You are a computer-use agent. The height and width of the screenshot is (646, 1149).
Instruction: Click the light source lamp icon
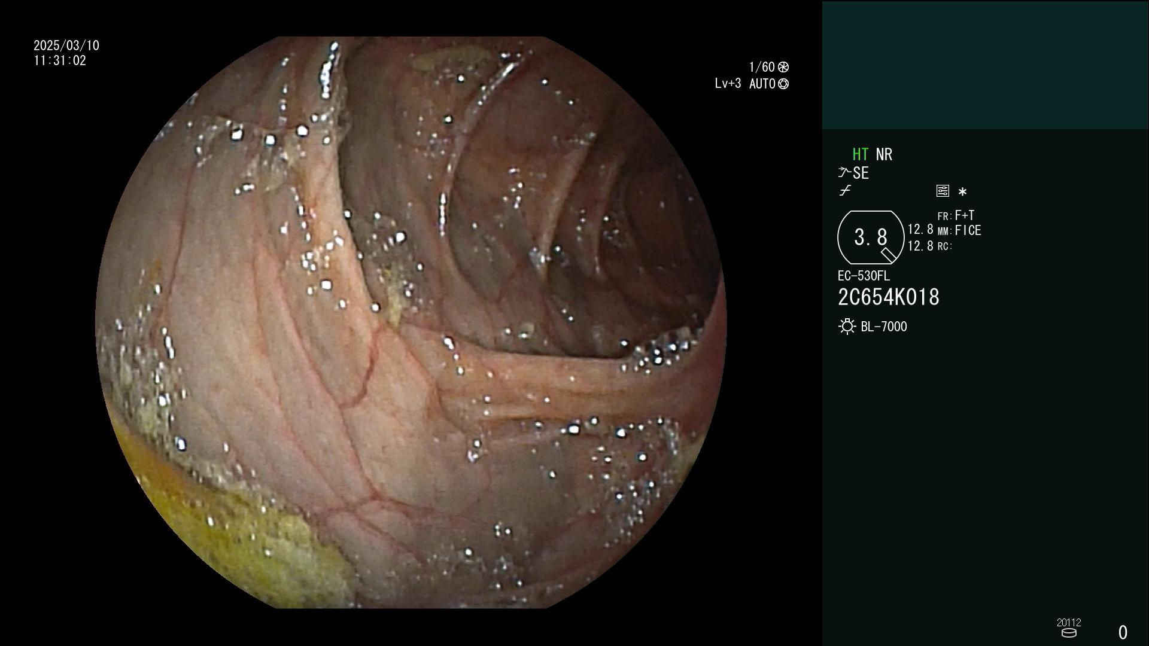coord(847,327)
